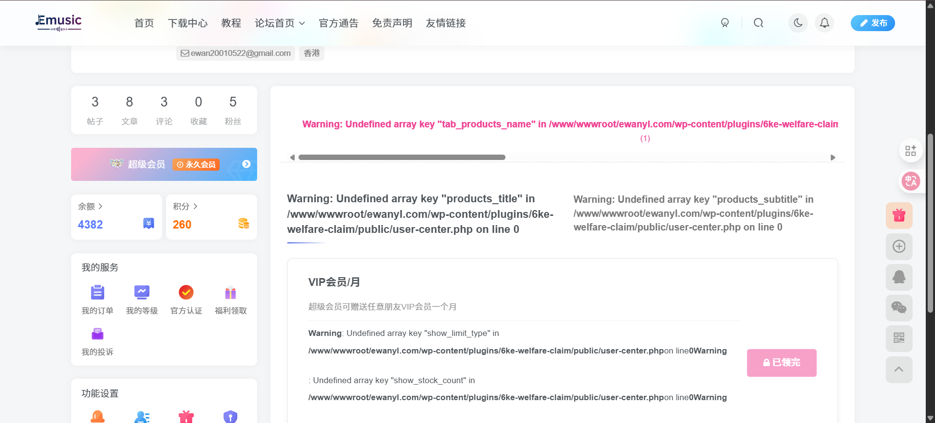Click the ewan20010522@gmail.com email tag

(236, 53)
